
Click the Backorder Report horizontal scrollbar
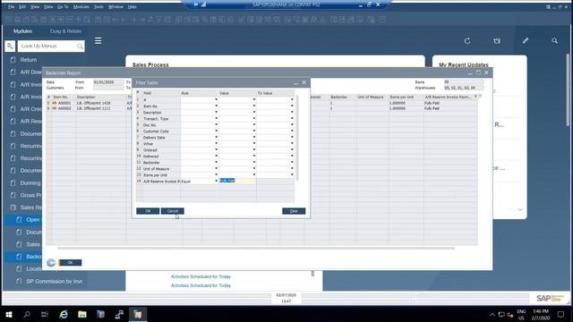(x=256, y=248)
